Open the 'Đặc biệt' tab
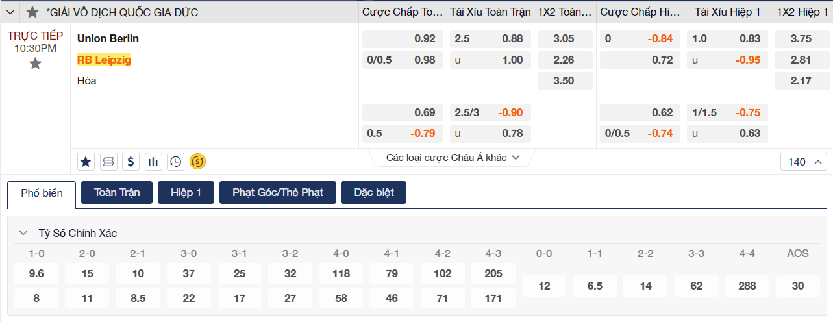Image resolution: width=833 pixels, height=322 pixels. pyautogui.click(x=373, y=193)
